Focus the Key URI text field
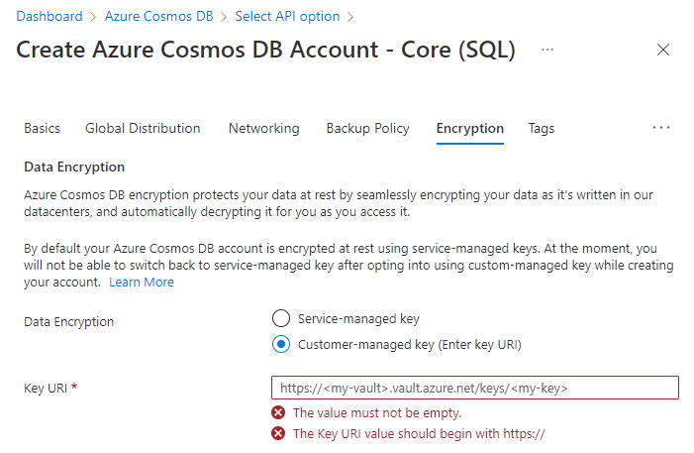 click(x=474, y=388)
